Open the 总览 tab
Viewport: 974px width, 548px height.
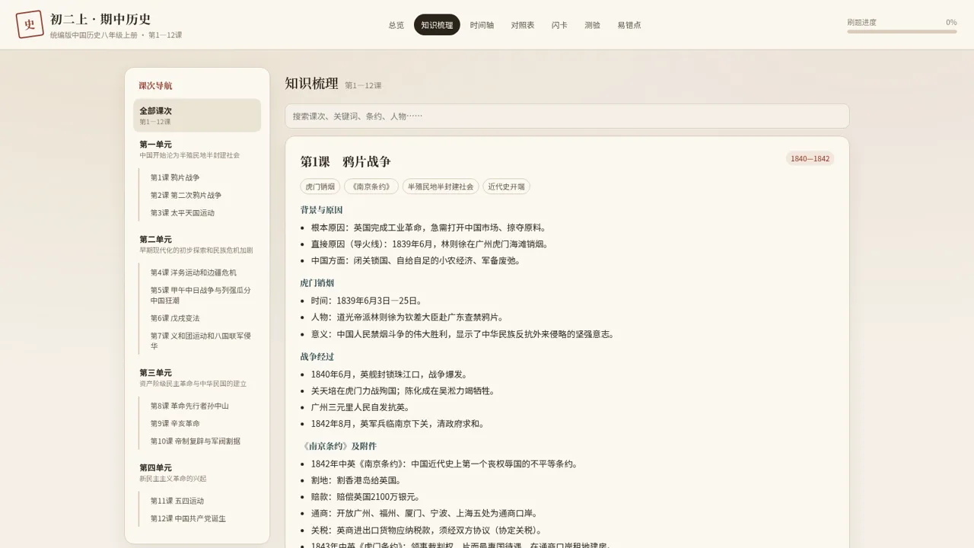click(396, 25)
